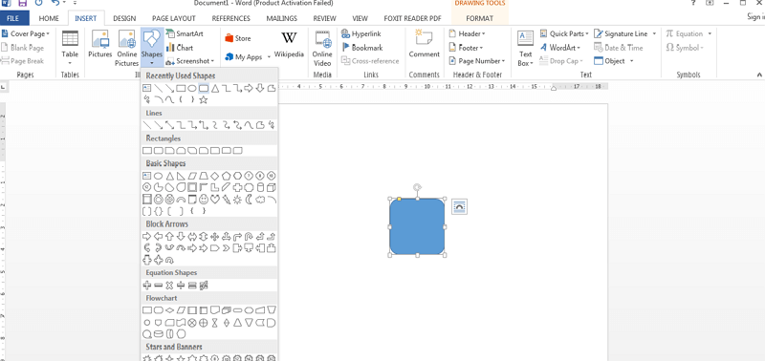Choose the sun shape in Basic Shapes
The width and height of the screenshot is (765, 361).
tap(237, 200)
